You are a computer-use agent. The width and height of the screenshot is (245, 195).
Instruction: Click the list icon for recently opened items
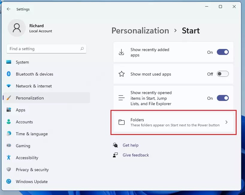[121, 98]
